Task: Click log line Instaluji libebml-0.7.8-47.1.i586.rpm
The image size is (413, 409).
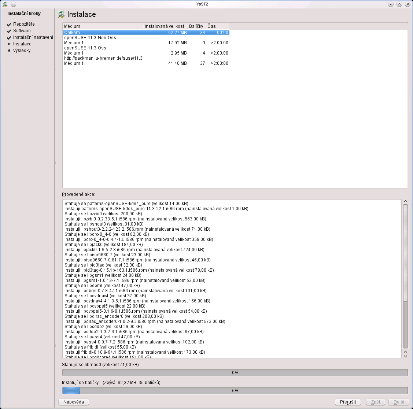Action: [135, 291]
